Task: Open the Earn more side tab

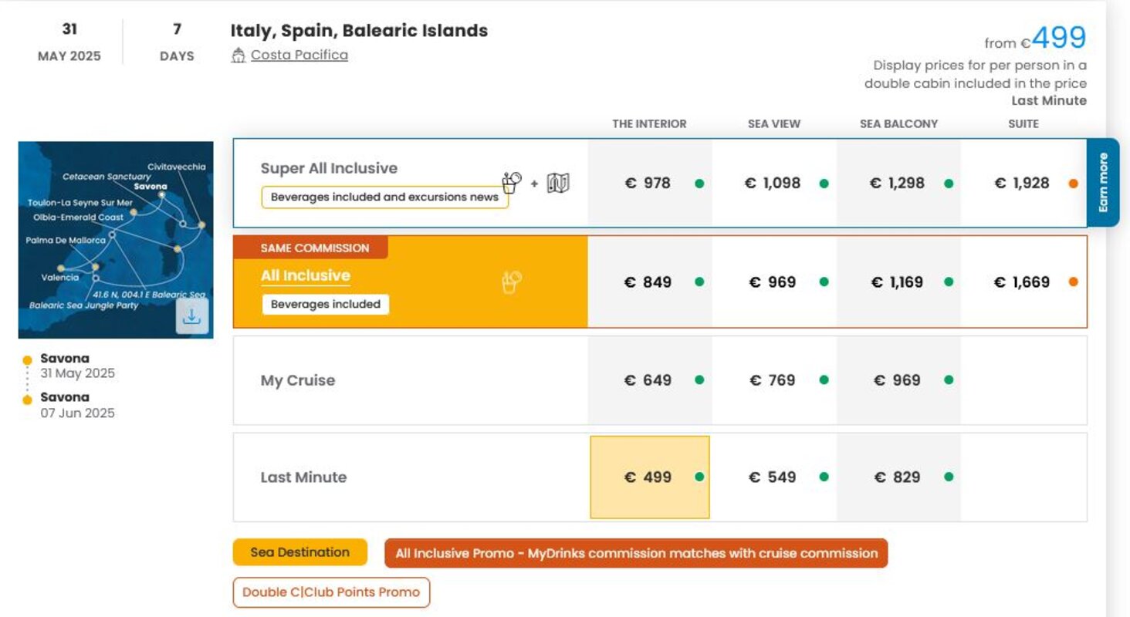Action: point(1103,183)
